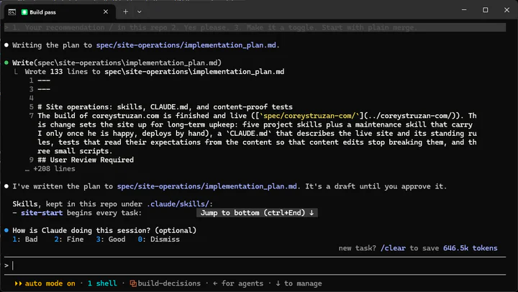Click the "← for agents" hint
This screenshot has height=292, width=518.
[x=238, y=283]
